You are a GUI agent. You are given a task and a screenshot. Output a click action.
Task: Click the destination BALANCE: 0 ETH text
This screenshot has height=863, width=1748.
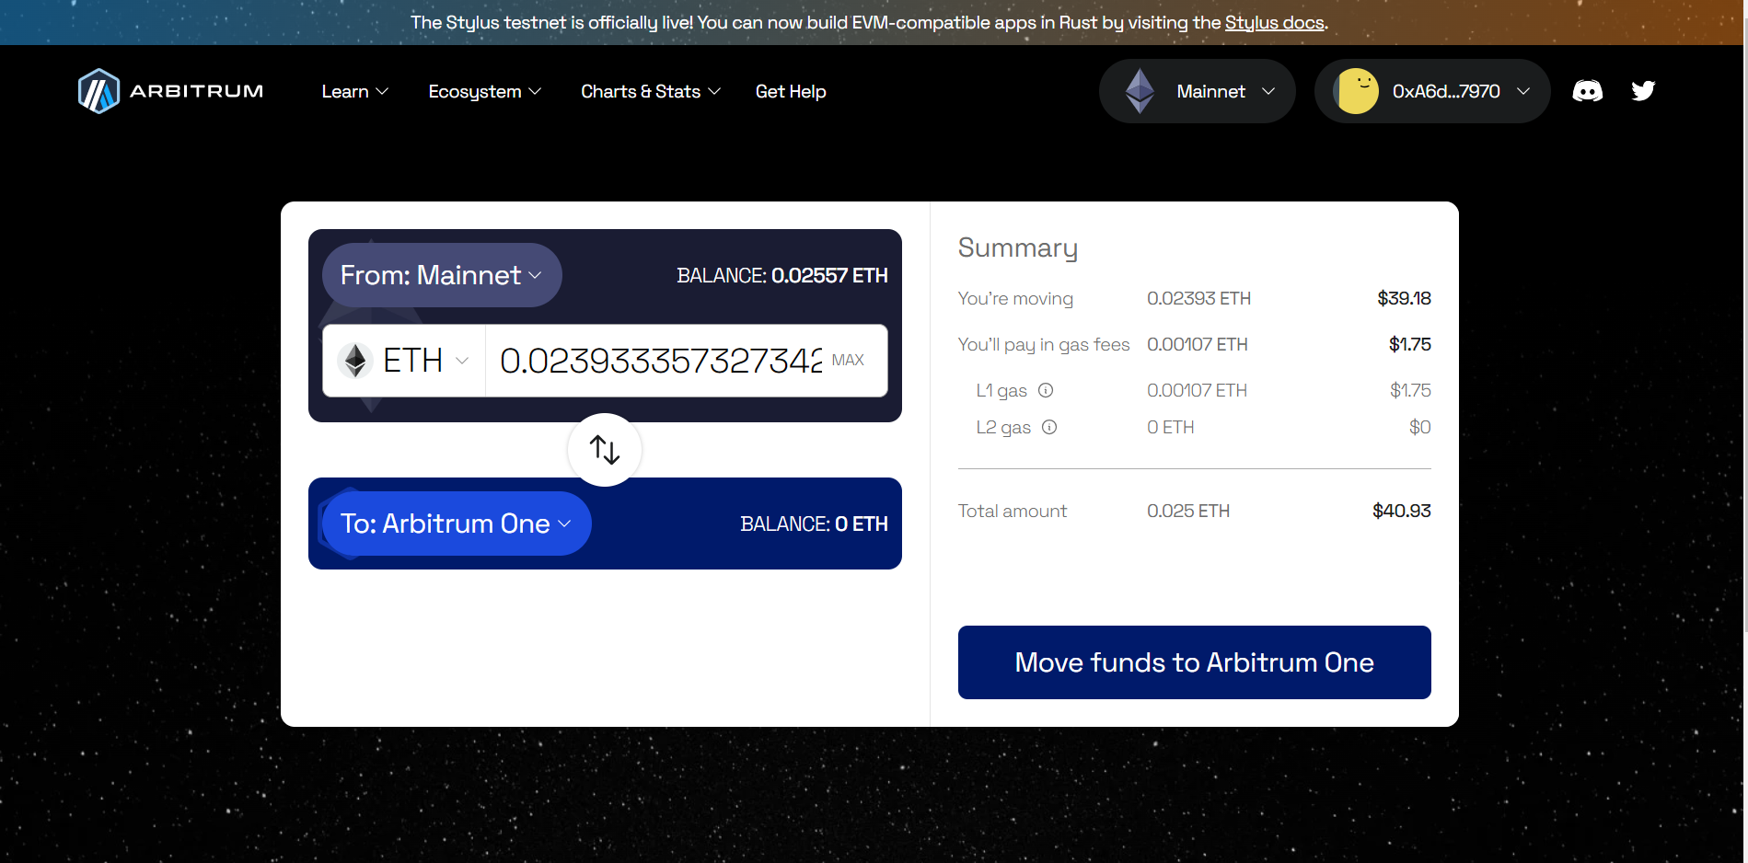pyautogui.click(x=814, y=524)
